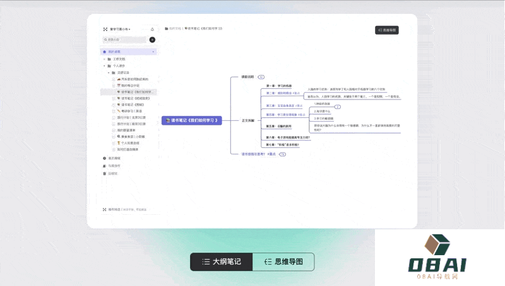Collapse the 灵感记录 subfolder arrow
Screen dimensions: 505x286
[109, 72]
